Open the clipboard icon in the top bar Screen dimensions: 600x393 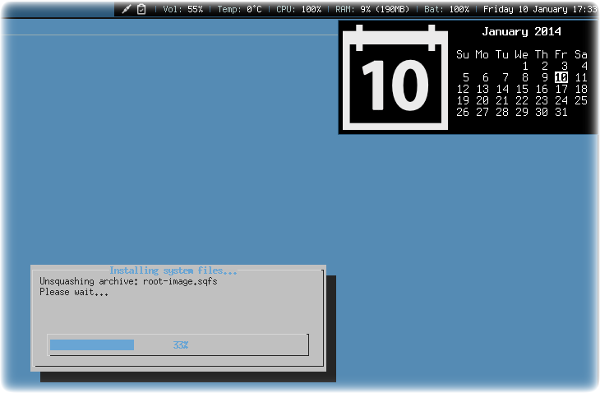pos(141,9)
